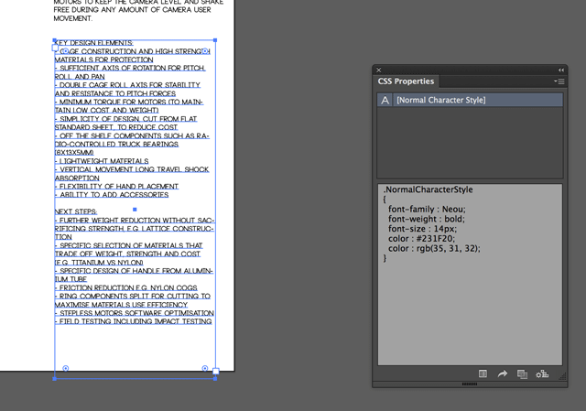Click the Export Selected CSS arrow icon

[503, 373]
